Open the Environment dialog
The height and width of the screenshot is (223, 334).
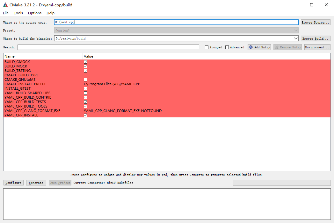click(x=317, y=47)
